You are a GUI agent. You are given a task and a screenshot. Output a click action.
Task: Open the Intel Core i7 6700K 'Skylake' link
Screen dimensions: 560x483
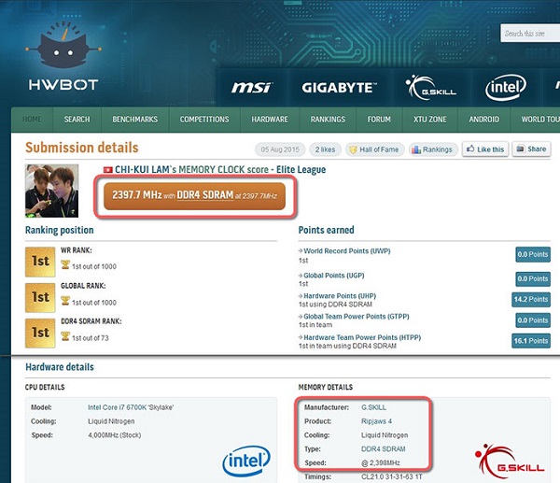(131, 407)
